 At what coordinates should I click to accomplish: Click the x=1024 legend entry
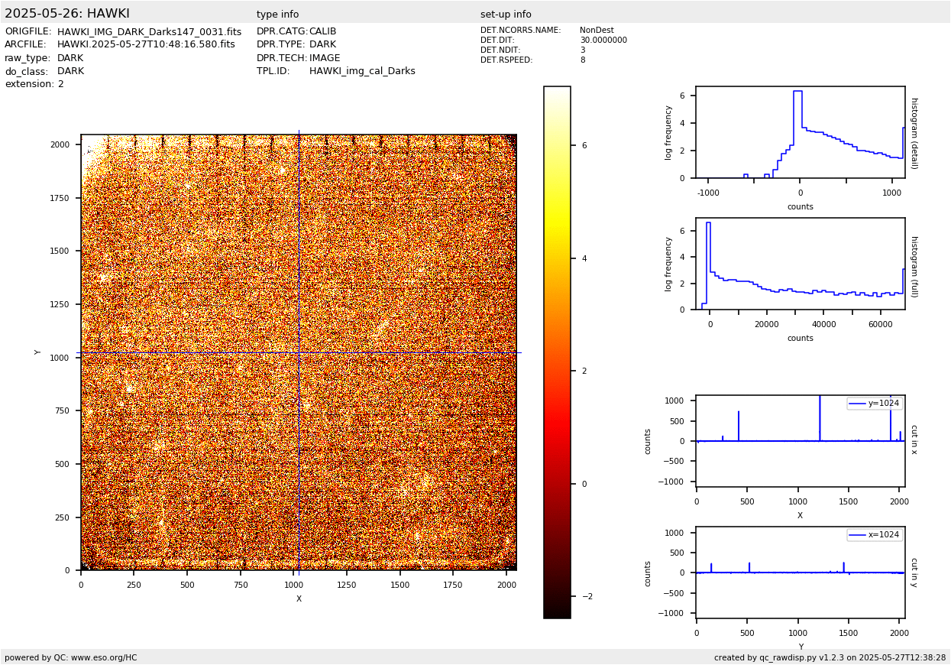[875, 535]
